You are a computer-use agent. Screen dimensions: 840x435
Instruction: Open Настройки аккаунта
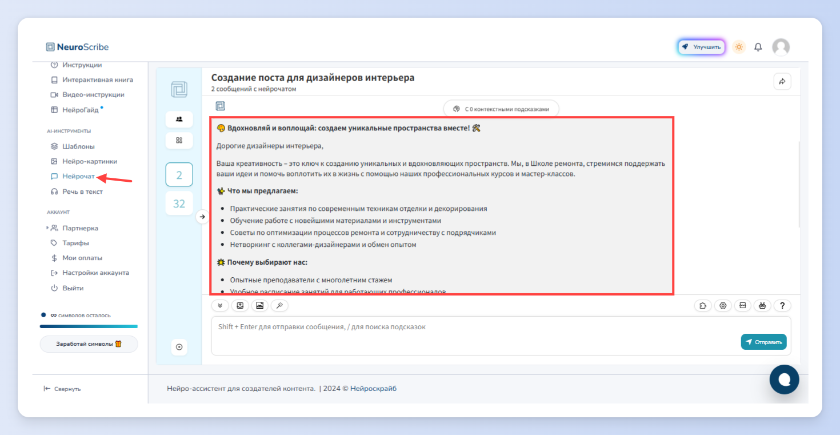[90, 273]
